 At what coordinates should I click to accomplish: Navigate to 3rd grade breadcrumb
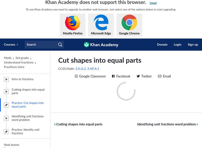click(23, 57)
